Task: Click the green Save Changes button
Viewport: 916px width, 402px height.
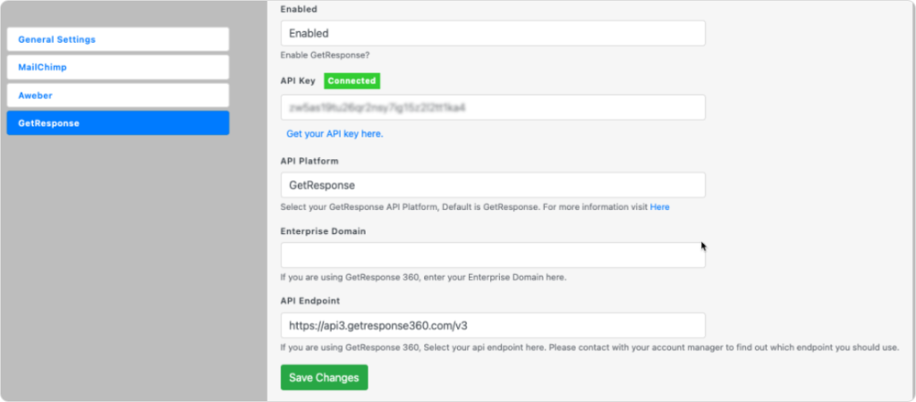Action: tap(324, 378)
